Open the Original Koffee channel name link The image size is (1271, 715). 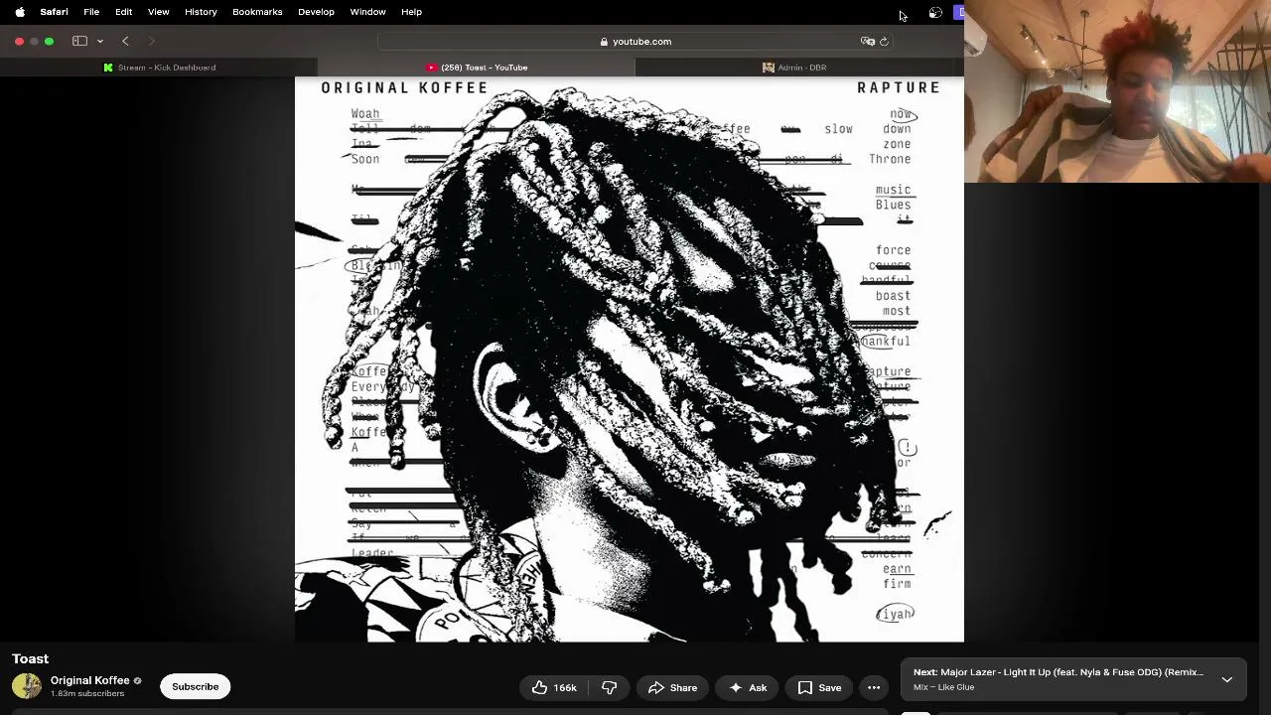pyautogui.click(x=90, y=680)
